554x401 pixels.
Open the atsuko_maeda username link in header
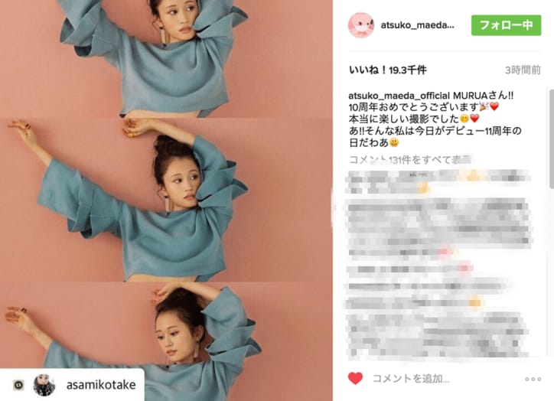pyautogui.click(x=417, y=25)
